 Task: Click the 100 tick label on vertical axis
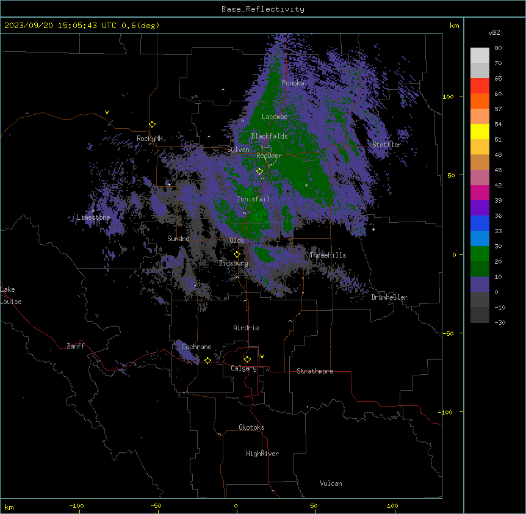point(448,96)
